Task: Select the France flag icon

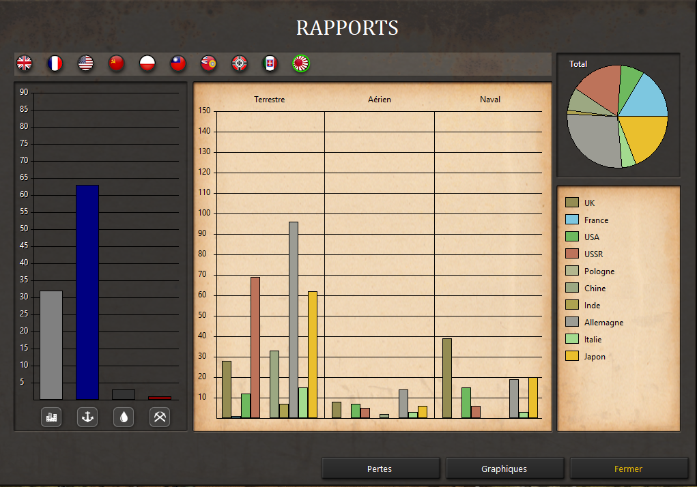Action: pyautogui.click(x=55, y=63)
